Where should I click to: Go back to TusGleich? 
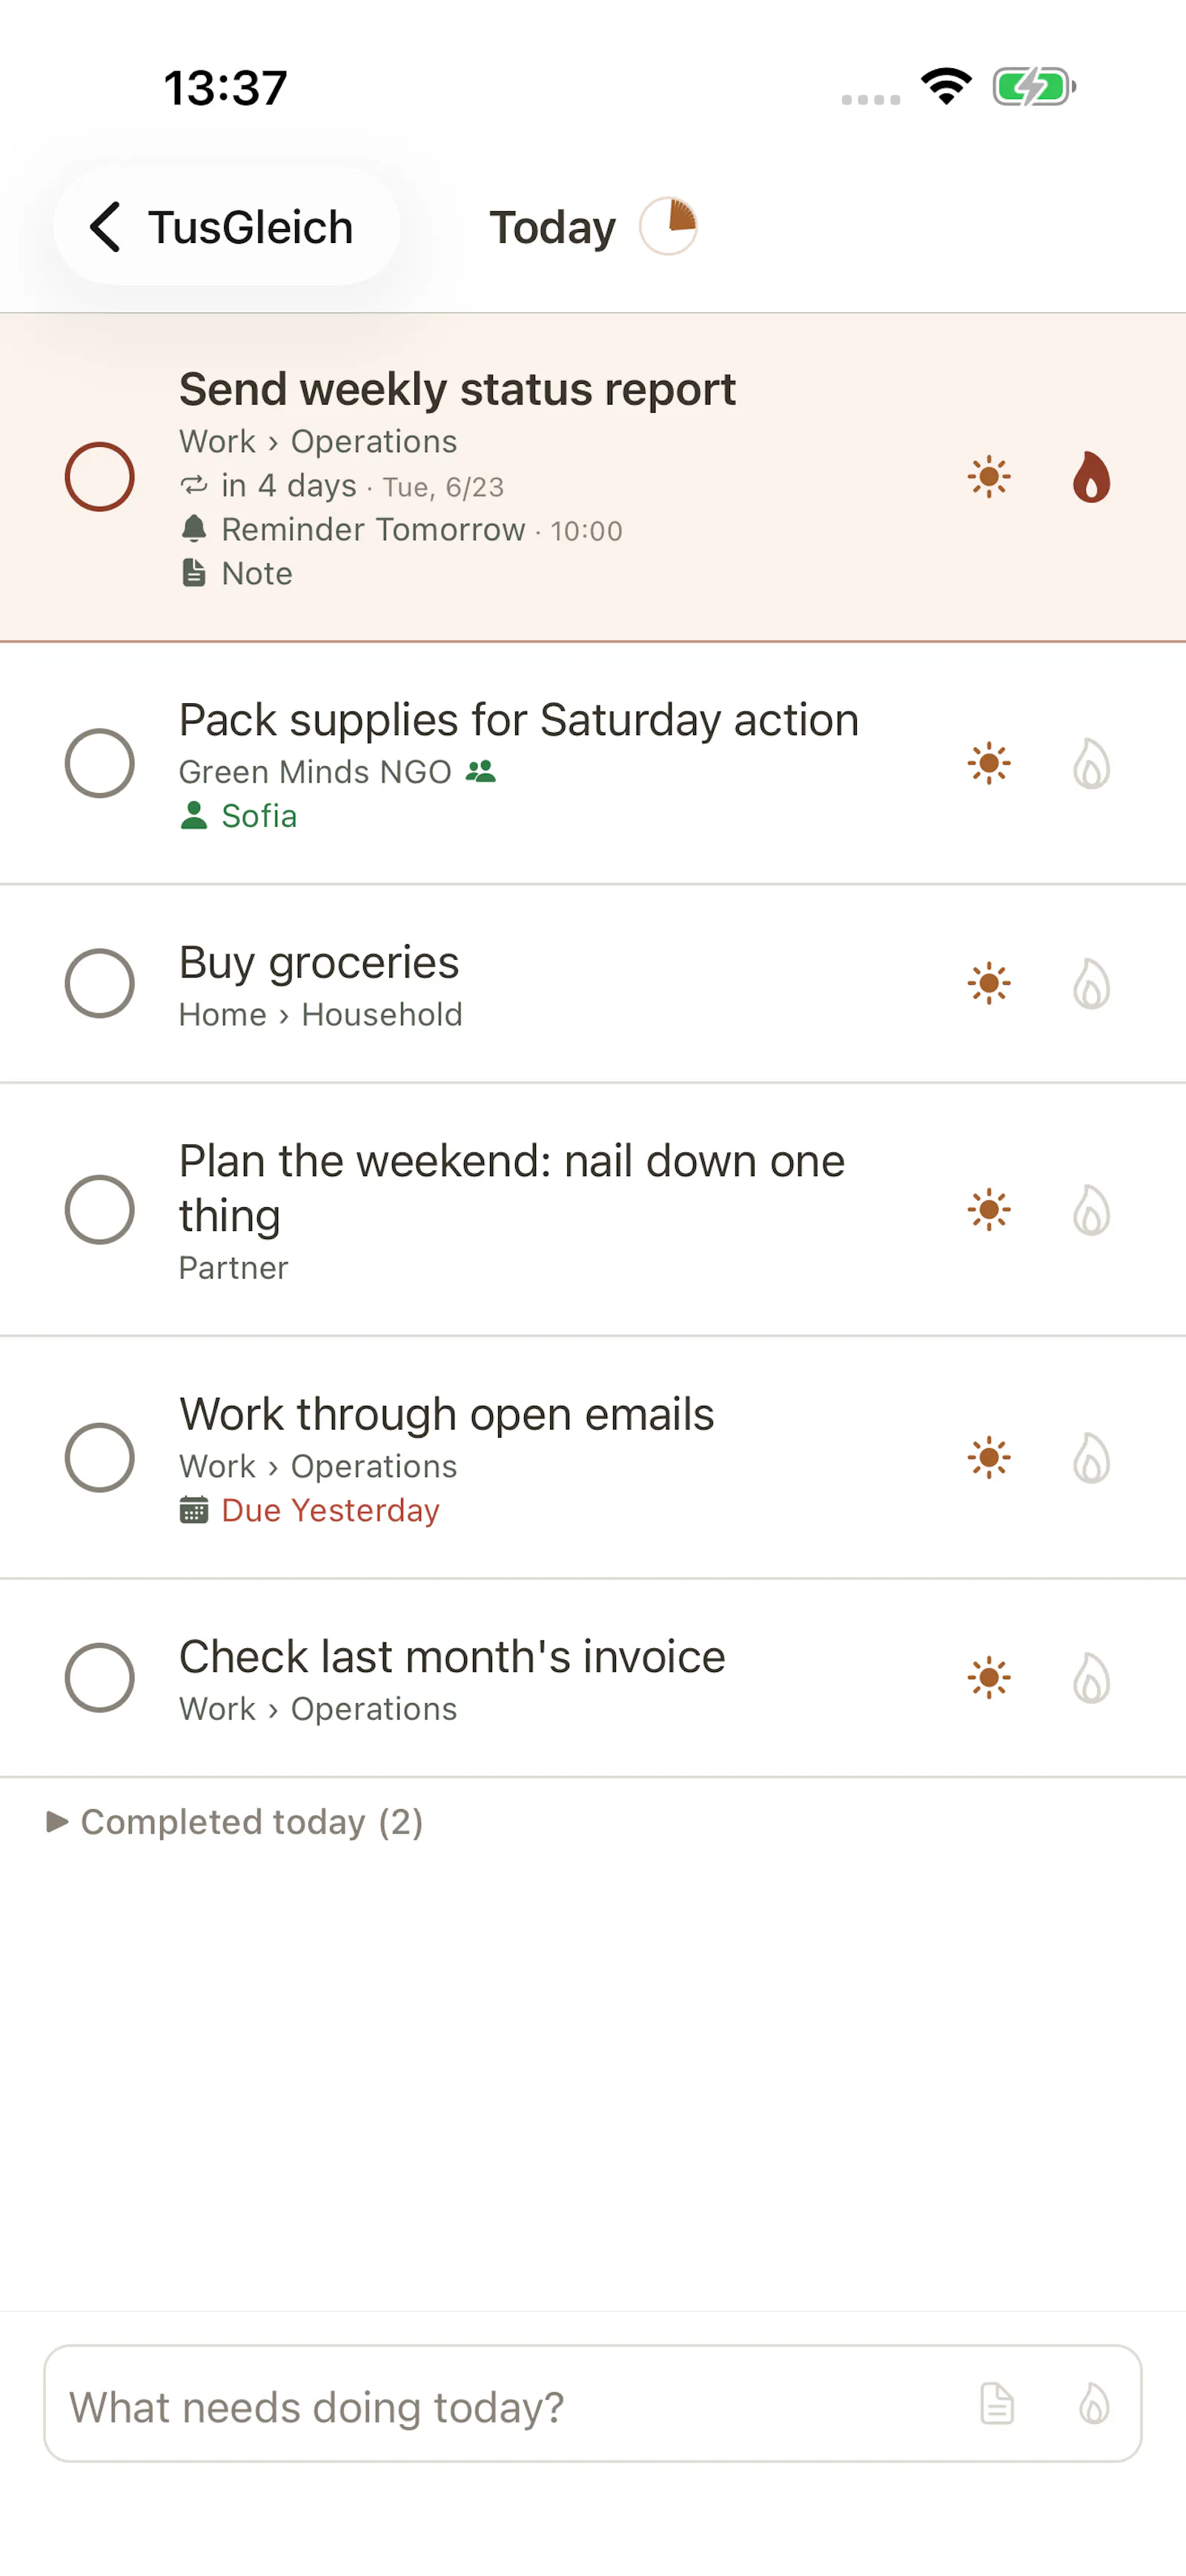[227, 227]
